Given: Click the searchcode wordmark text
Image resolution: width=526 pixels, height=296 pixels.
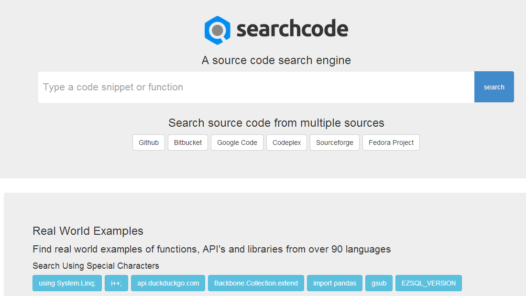Looking at the screenshot, I should [x=292, y=29].
